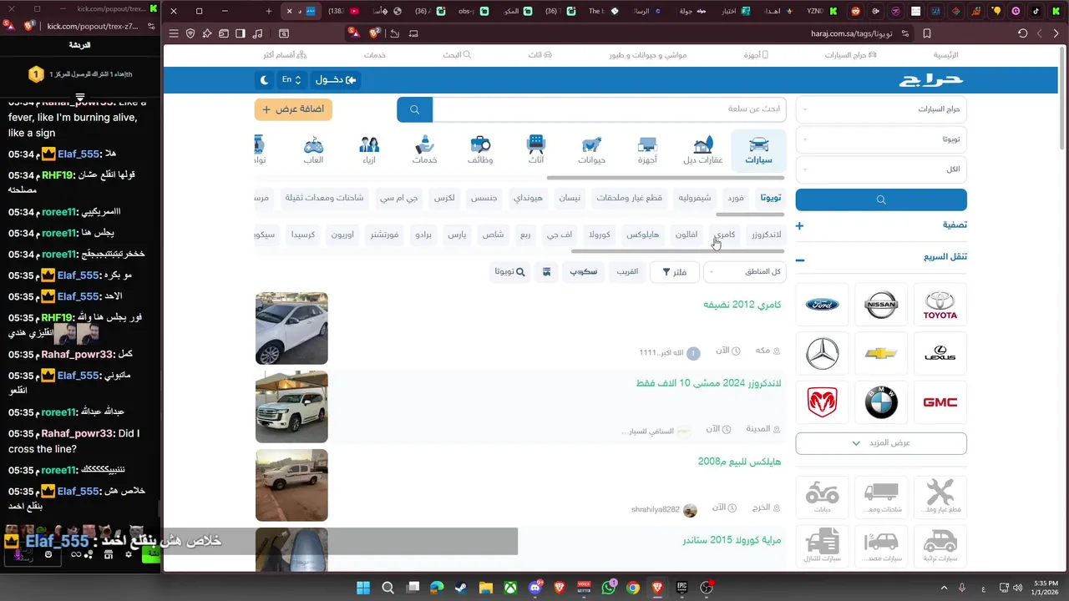Image resolution: width=1069 pixels, height=601 pixels.
Task: Open listing لاندكروزر 2024 ممشى 10 الاف فقط
Action: pyautogui.click(x=708, y=383)
